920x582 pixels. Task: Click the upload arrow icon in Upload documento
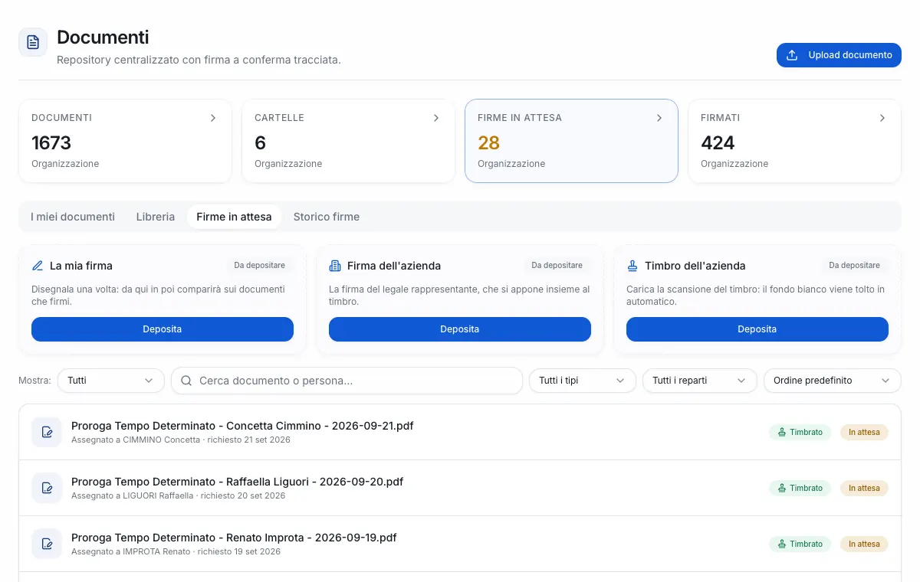(x=793, y=55)
